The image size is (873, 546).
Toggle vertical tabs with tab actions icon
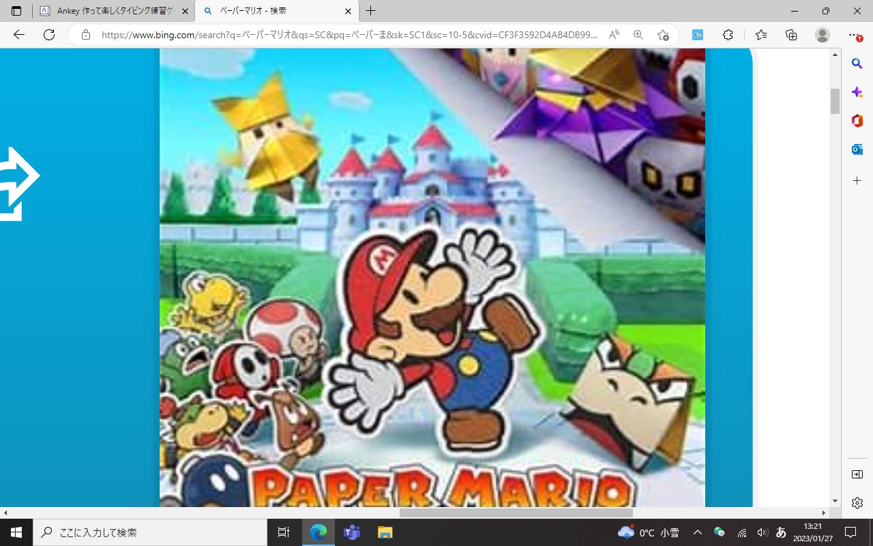pos(16,11)
